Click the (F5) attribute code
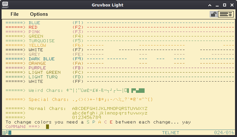This screenshot has height=137, width=237. tap(78, 41)
